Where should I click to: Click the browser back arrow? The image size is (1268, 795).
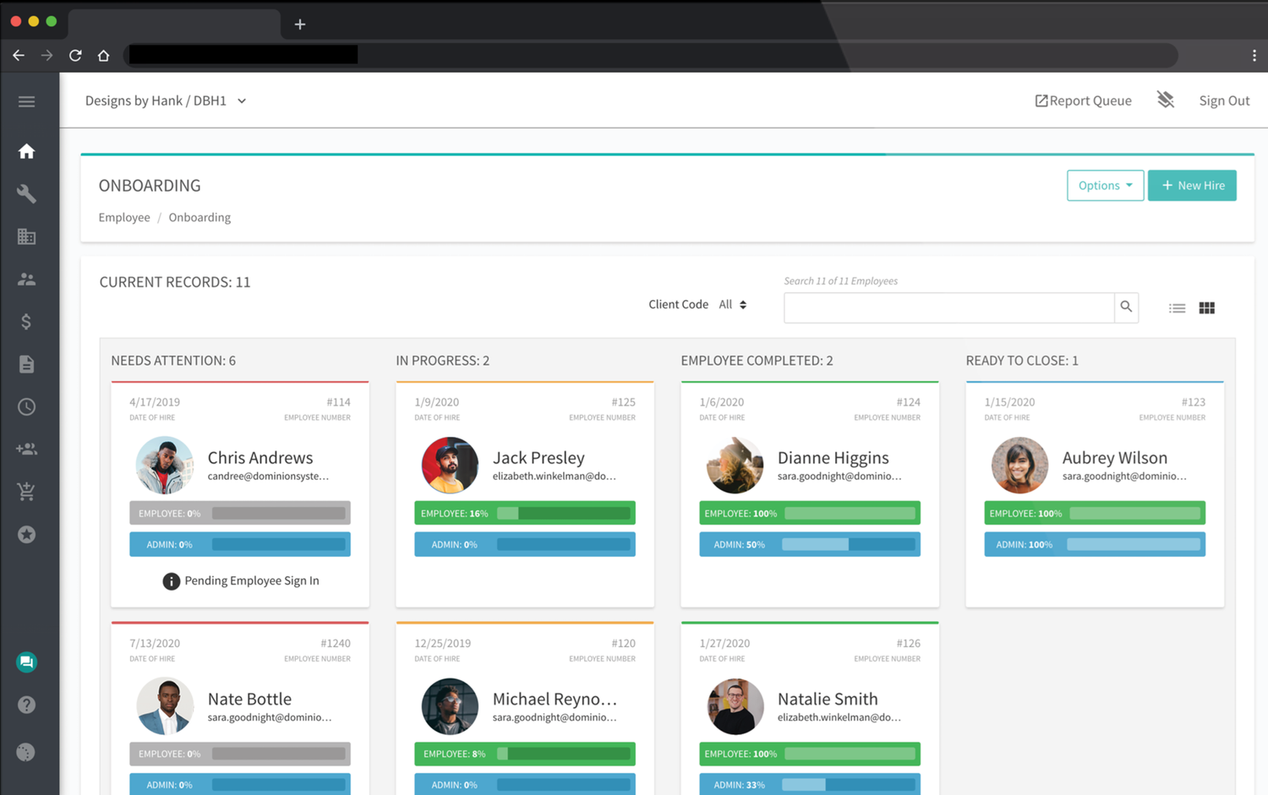19,56
